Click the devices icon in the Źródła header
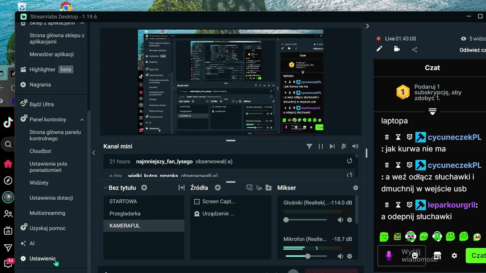486x273 pixels. click(249, 188)
